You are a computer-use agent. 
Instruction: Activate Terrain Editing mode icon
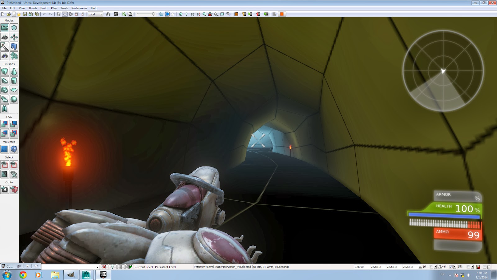click(x=5, y=37)
